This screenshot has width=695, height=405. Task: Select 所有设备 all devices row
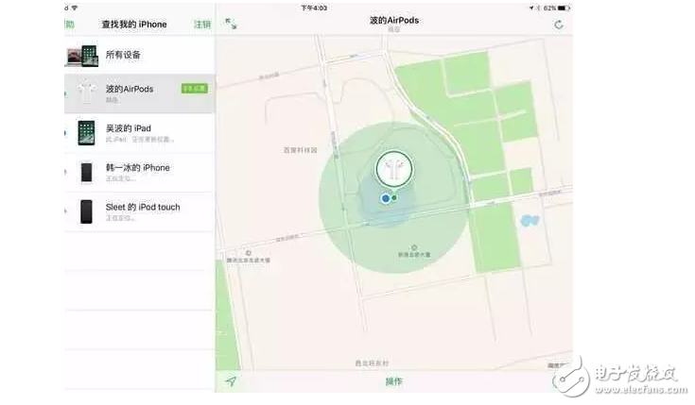140,55
